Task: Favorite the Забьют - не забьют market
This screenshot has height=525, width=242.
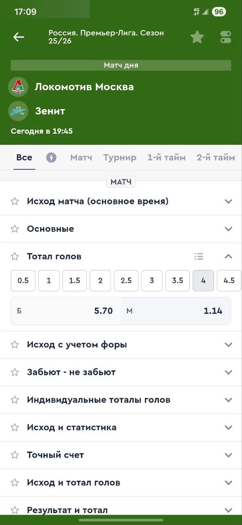Action: pyautogui.click(x=15, y=372)
